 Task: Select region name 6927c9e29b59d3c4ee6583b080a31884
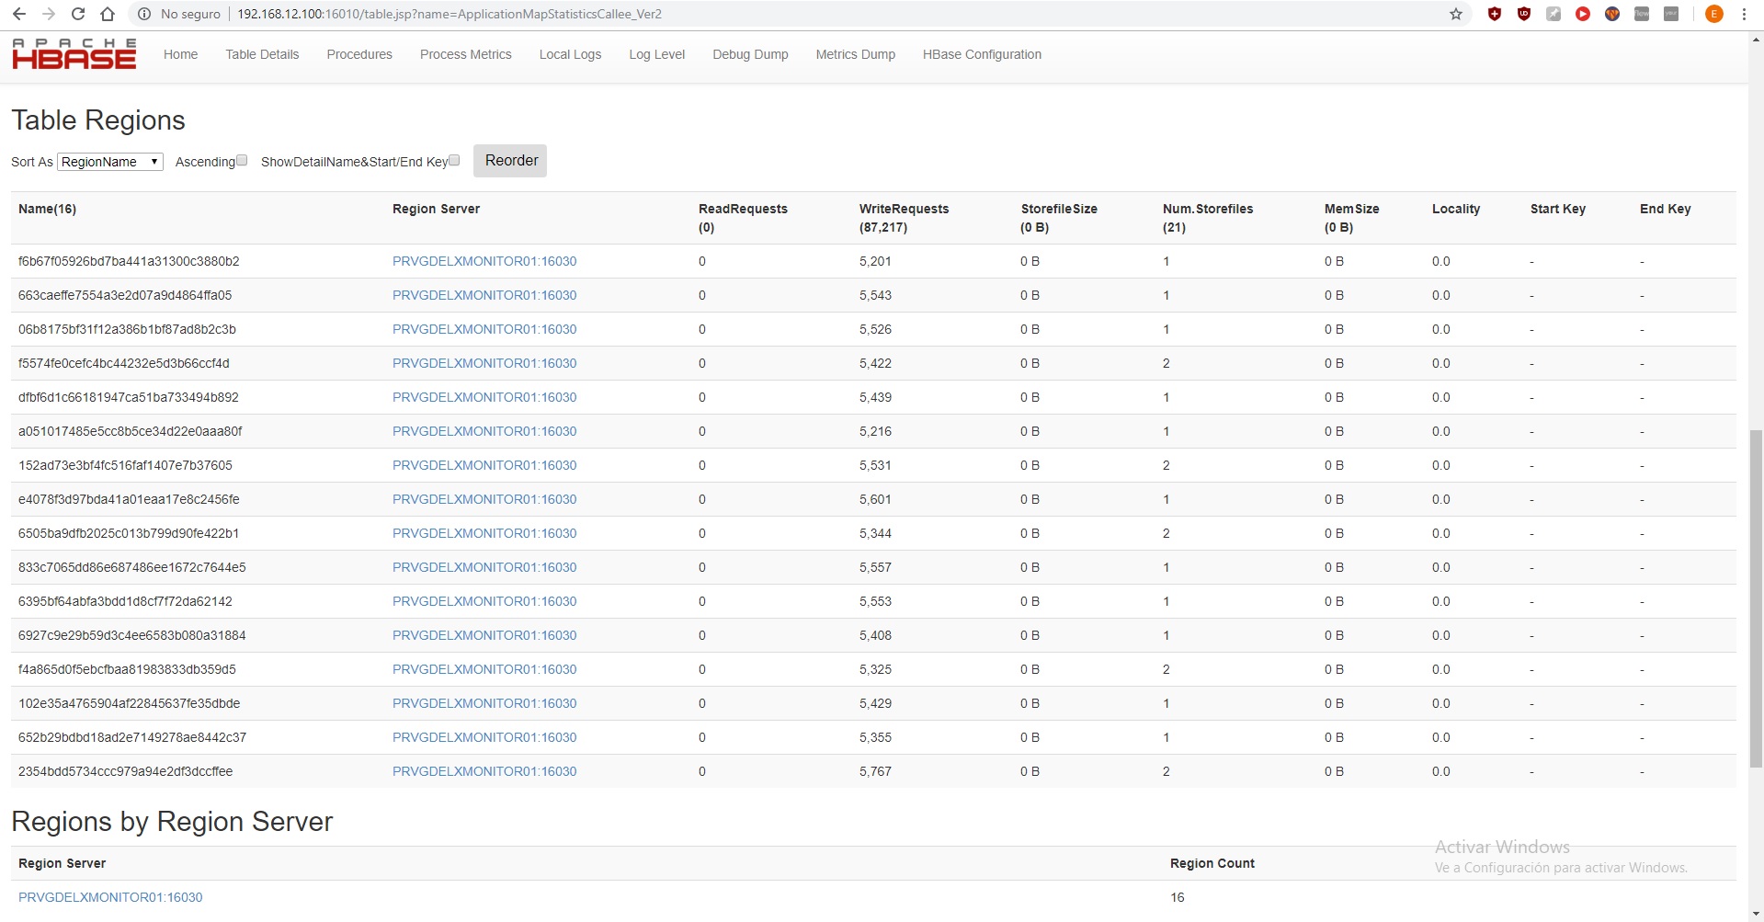pyautogui.click(x=132, y=635)
